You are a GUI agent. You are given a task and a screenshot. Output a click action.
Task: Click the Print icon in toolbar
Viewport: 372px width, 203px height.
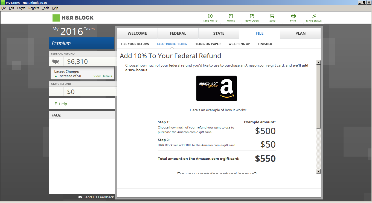point(293,16)
